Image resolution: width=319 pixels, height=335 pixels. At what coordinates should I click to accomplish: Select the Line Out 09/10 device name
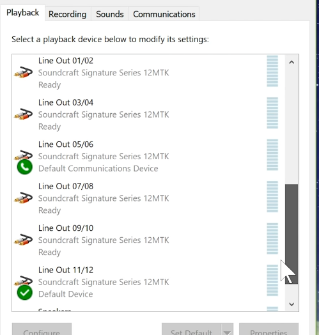pos(66,228)
